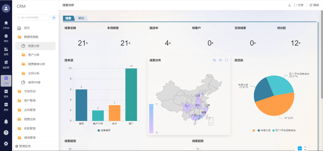This screenshot has height=151, width=323.
Task: Click the map's visual range slider
Action: (151, 119)
